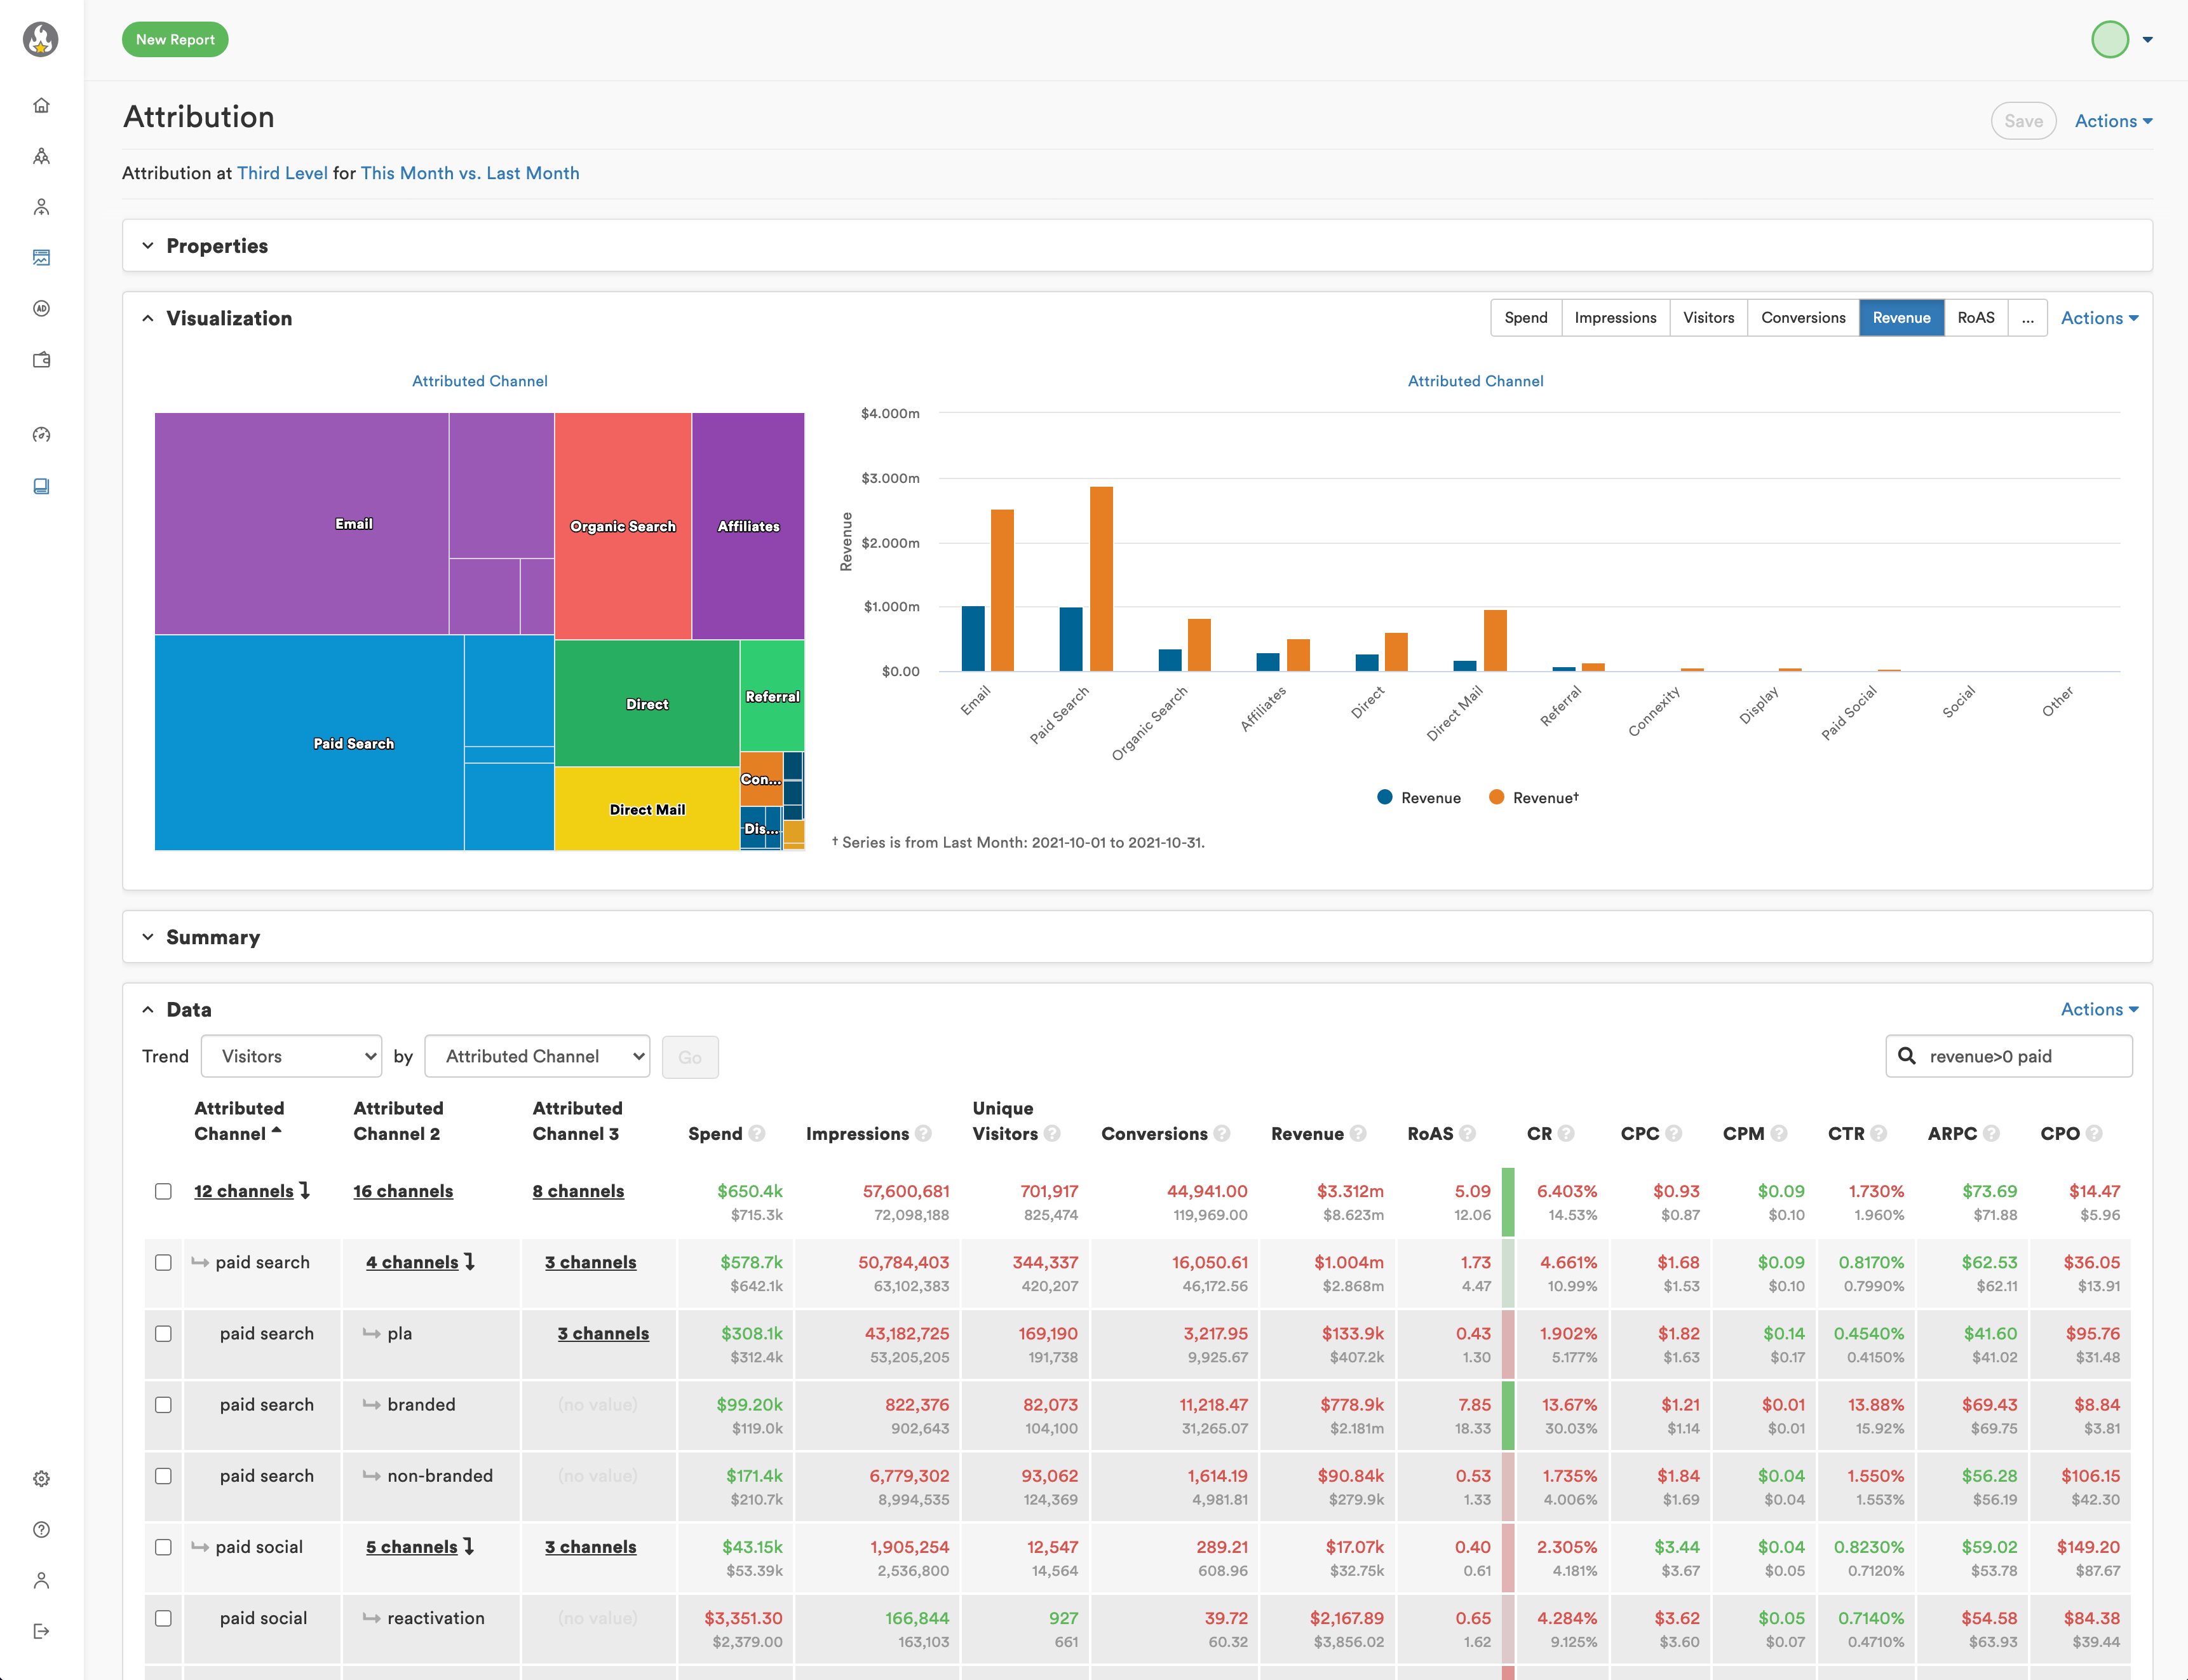Tick the checkbox on the branded paid search row
This screenshot has width=2188, height=1680.
click(x=163, y=1404)
